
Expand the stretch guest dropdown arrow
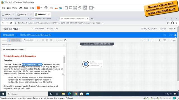(x=94, y=8)
